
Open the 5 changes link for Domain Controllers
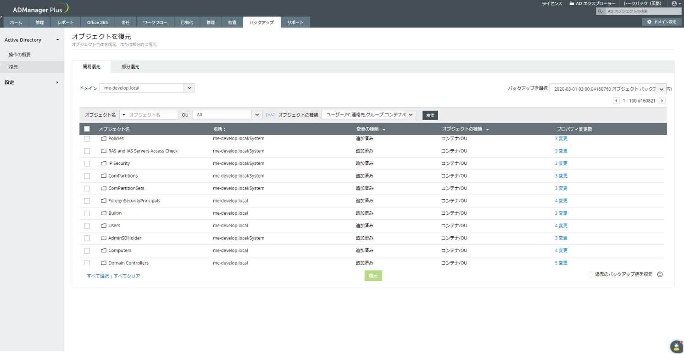561,263
